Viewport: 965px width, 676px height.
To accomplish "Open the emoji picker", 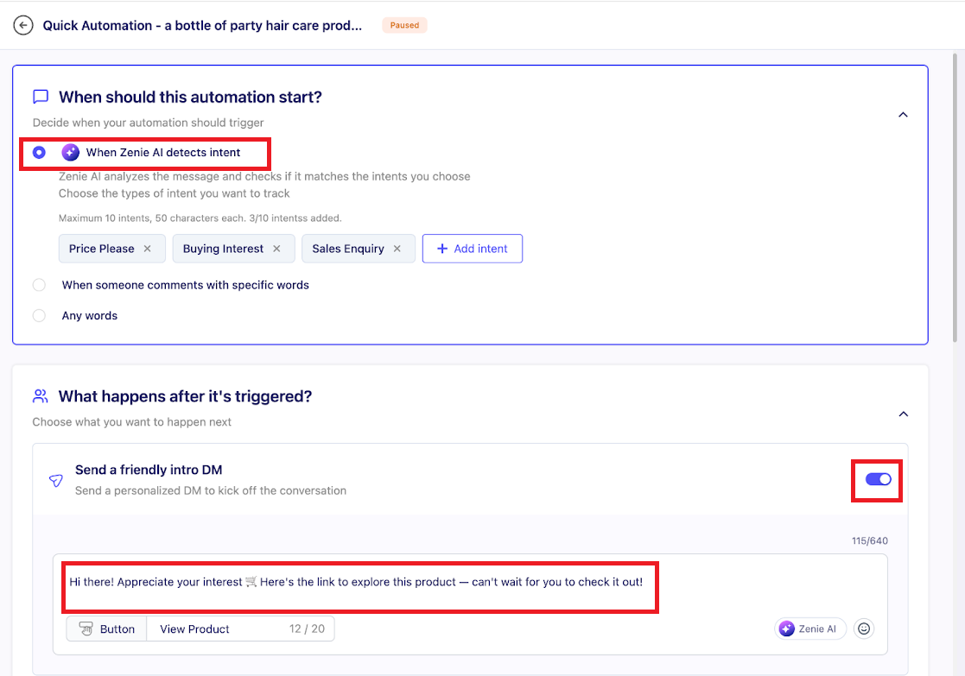I will point(863,629).
